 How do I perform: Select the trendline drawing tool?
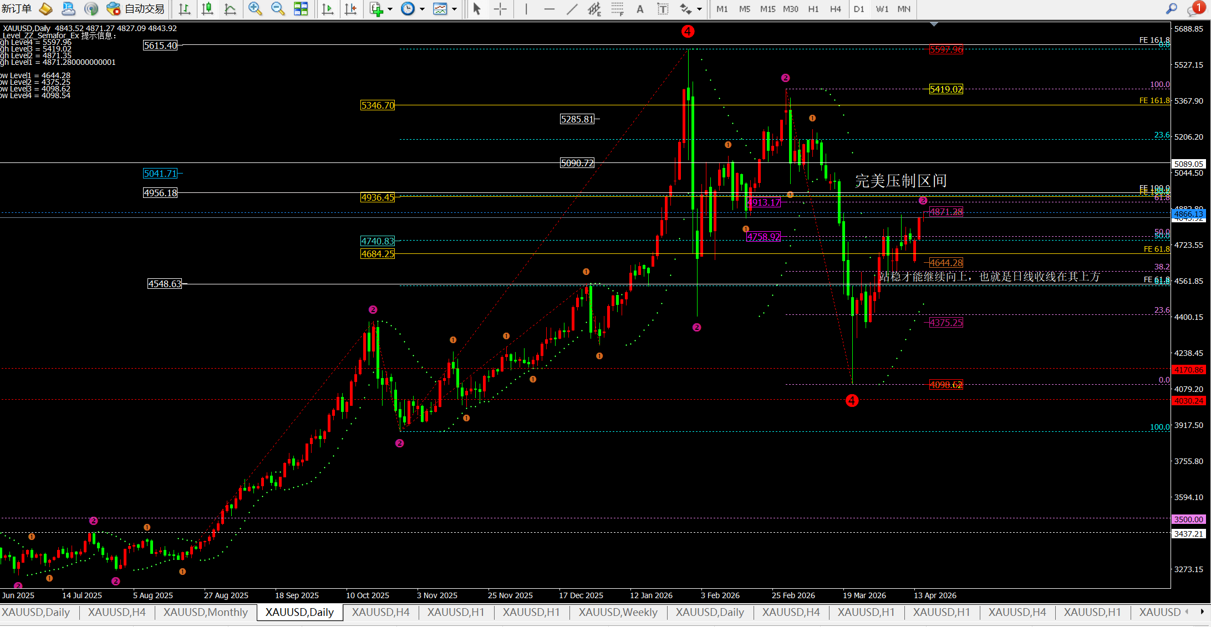[572, 9]
